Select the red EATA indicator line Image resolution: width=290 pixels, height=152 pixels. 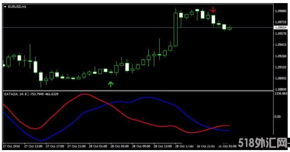pos(116,109)
